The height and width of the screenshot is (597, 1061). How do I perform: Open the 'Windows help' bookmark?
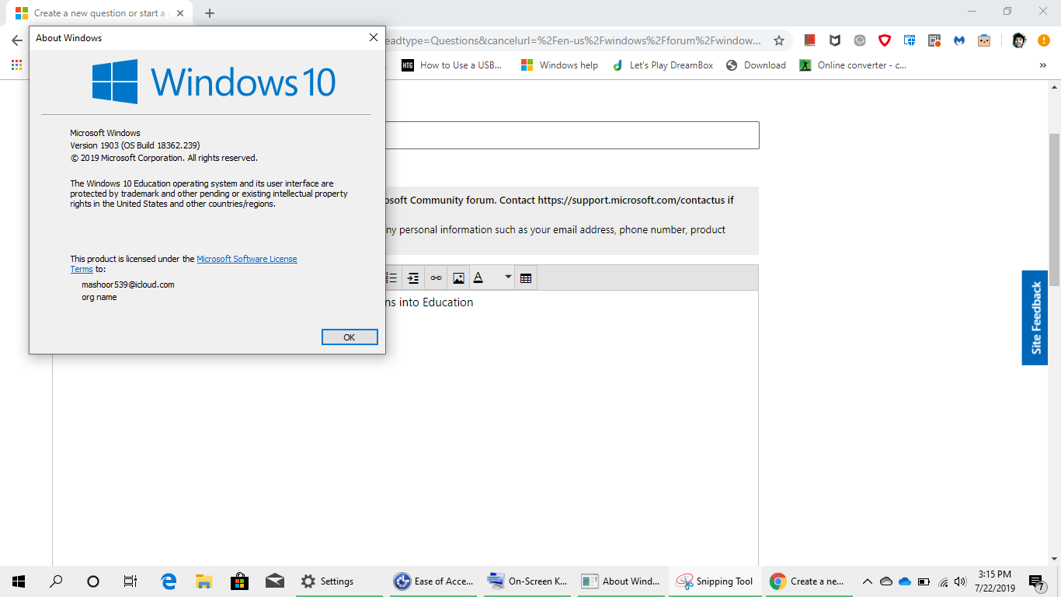pos(559,65)
